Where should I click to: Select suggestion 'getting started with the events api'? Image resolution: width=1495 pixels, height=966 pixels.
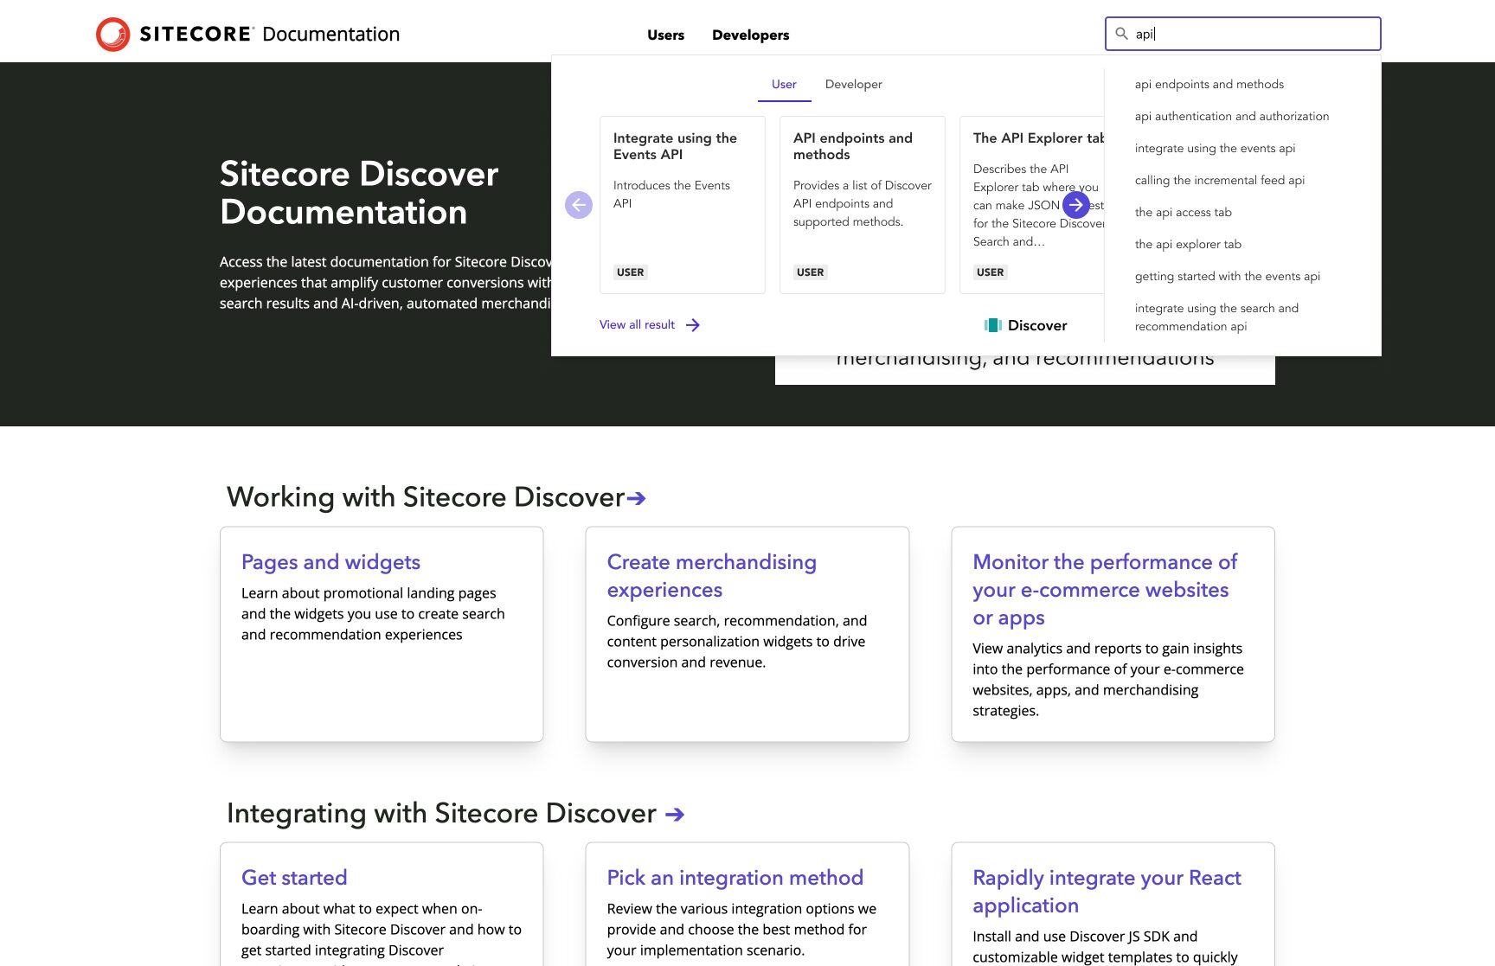(1227, 276)
